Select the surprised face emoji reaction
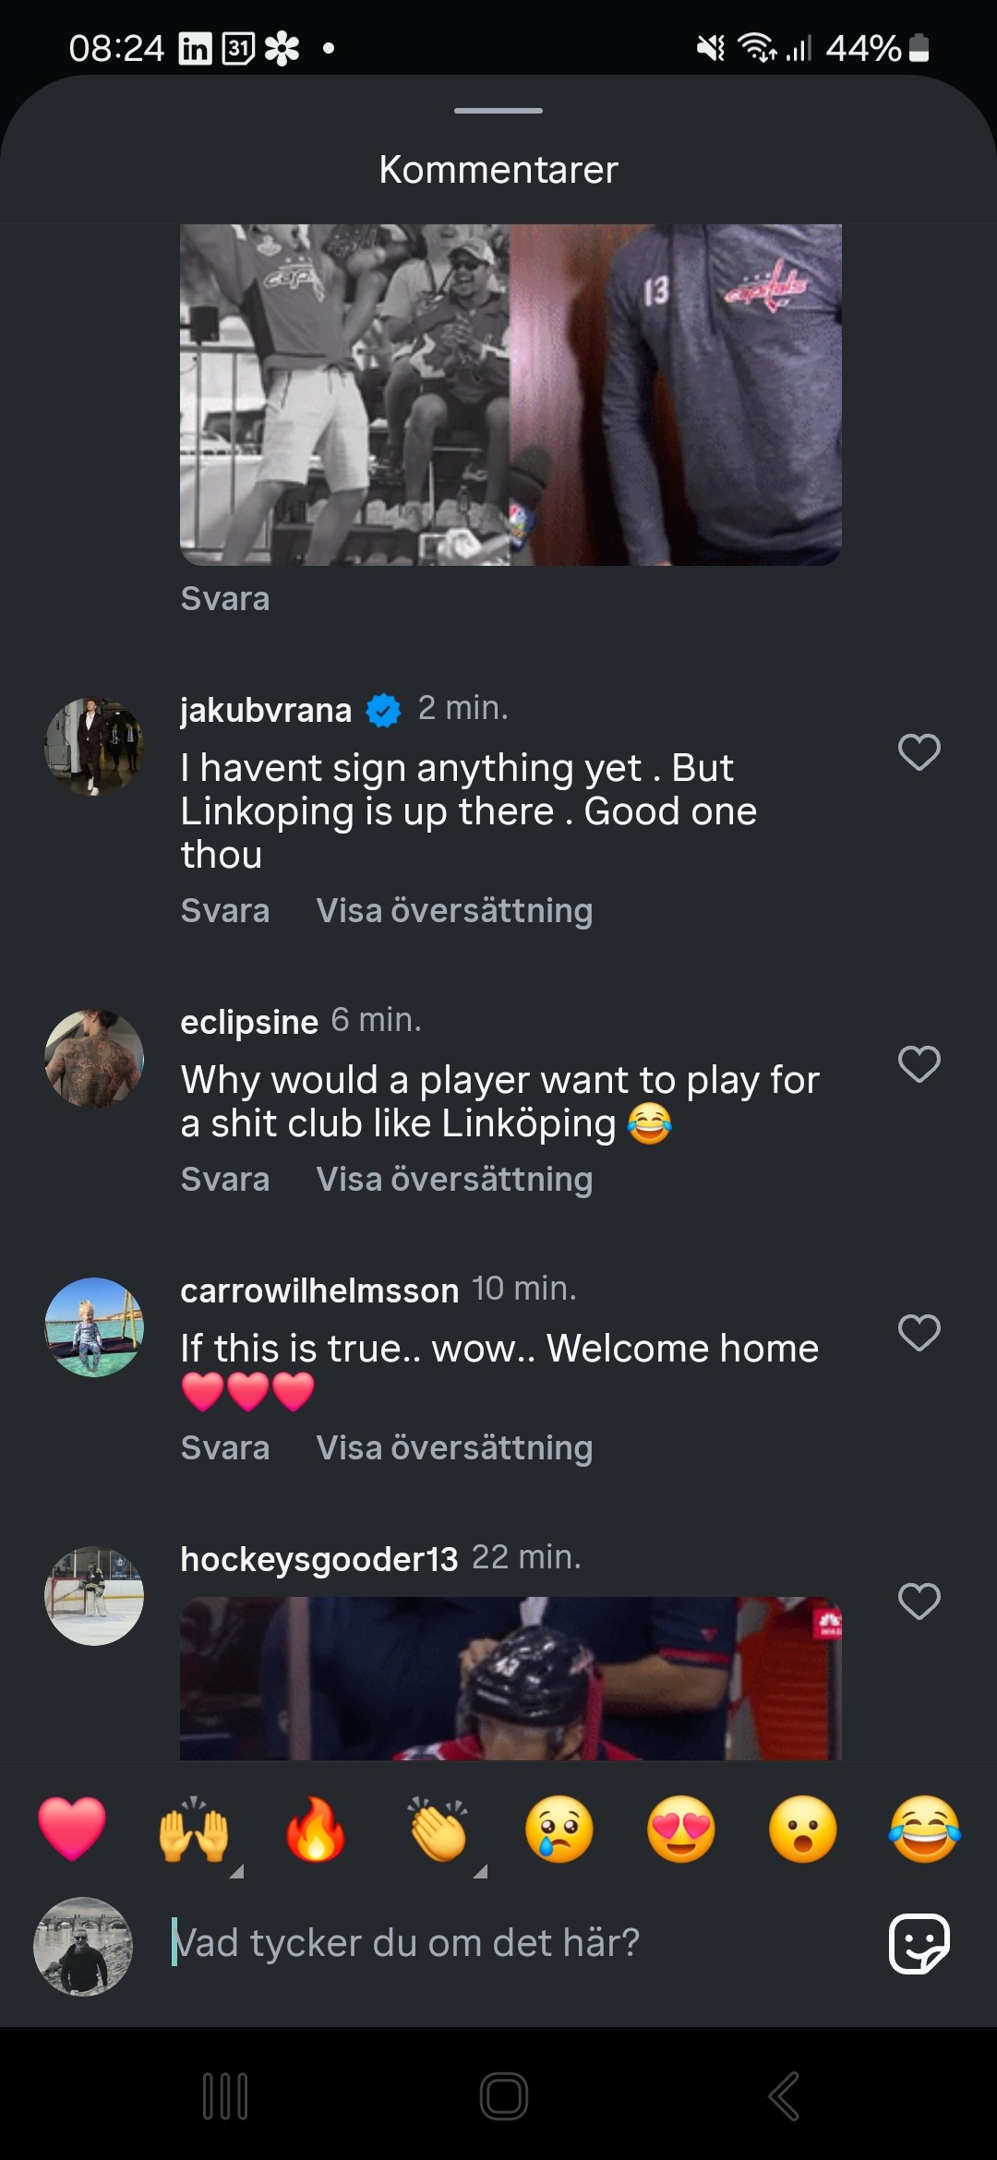The image size is (997, 2160). [803, 1829]
